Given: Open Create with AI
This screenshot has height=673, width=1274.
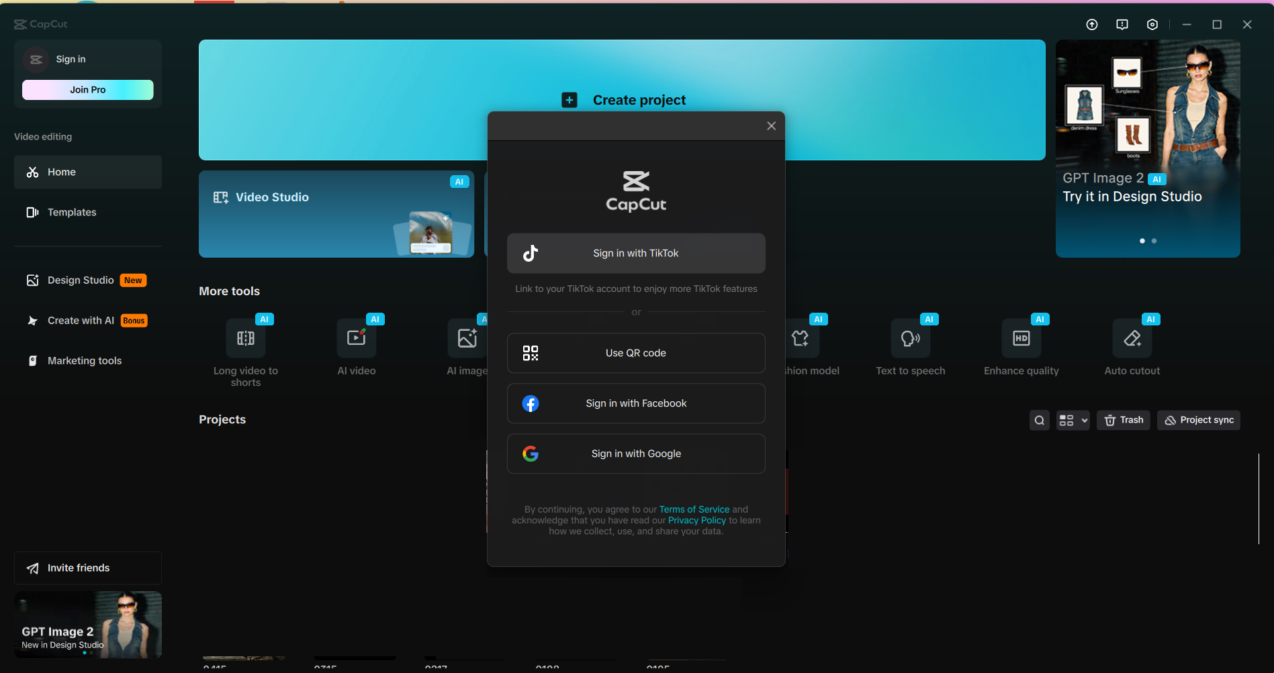Looking at the screenshot, I should tap(88, 321).
